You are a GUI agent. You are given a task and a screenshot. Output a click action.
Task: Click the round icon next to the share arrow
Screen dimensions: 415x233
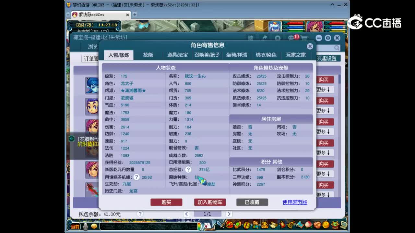[x=278, y=38]
